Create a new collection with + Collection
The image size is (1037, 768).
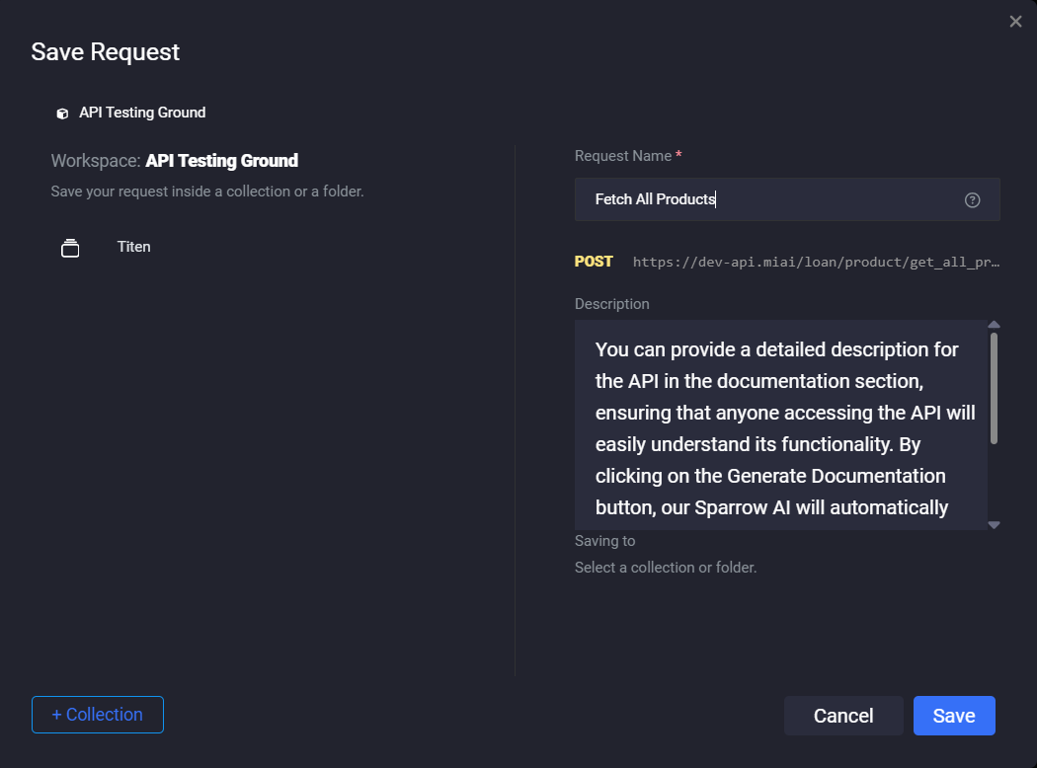click(98, 715)
